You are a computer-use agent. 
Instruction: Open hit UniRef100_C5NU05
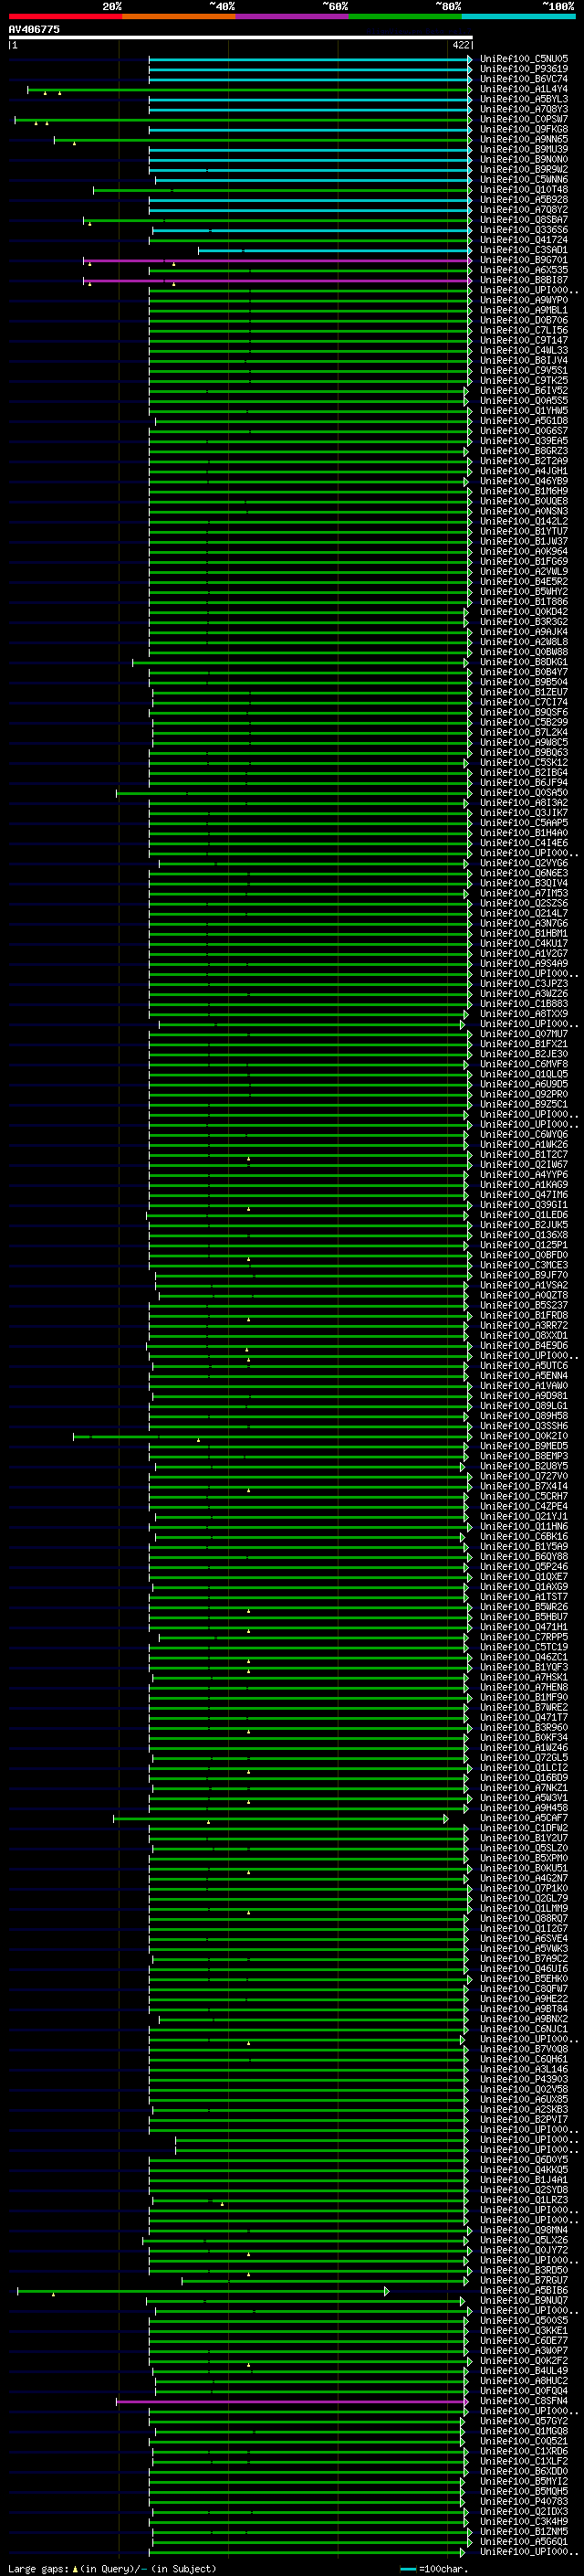(x=524, y=60)
